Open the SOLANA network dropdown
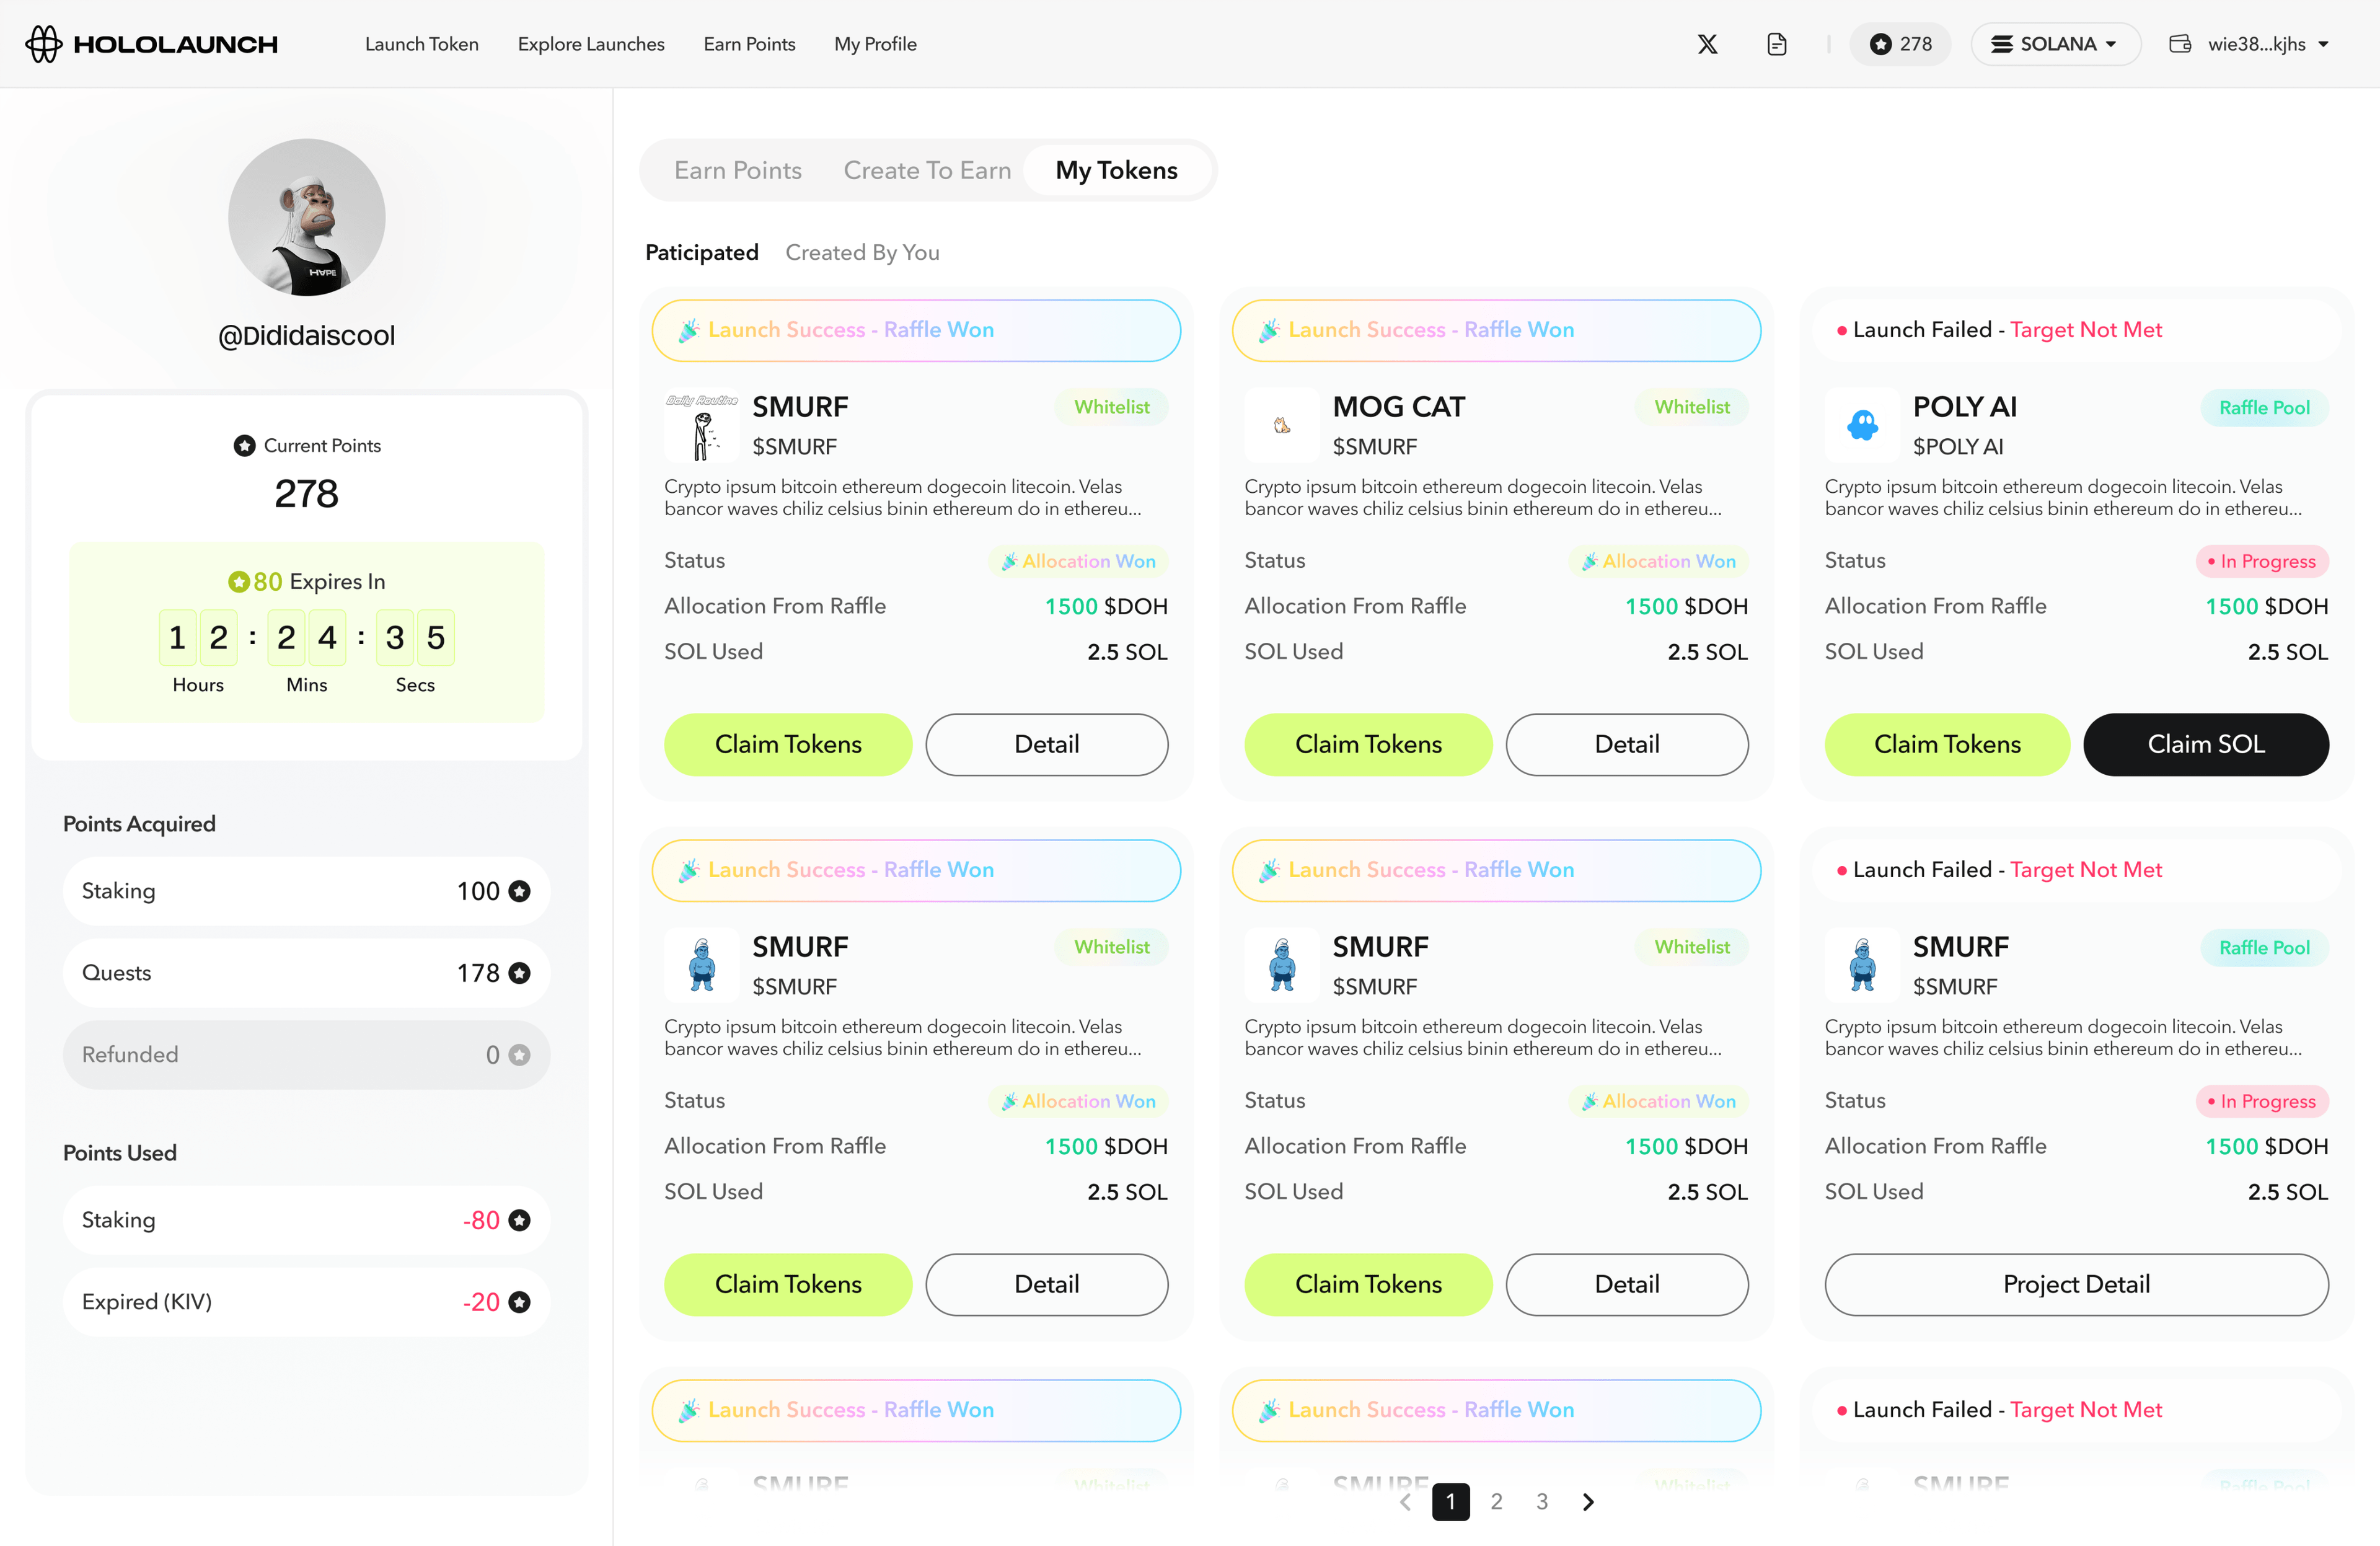Viewport: 2380px width, 1546px height. 2055,44
